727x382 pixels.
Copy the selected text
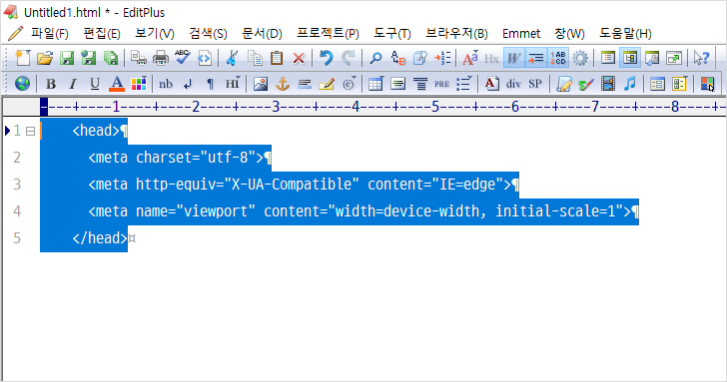255,58
